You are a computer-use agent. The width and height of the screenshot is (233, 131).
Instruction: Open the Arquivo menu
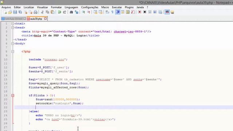point(6,7)
